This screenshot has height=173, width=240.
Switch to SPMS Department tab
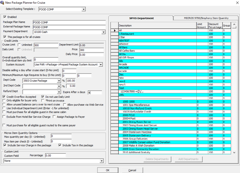coord(141,18)
